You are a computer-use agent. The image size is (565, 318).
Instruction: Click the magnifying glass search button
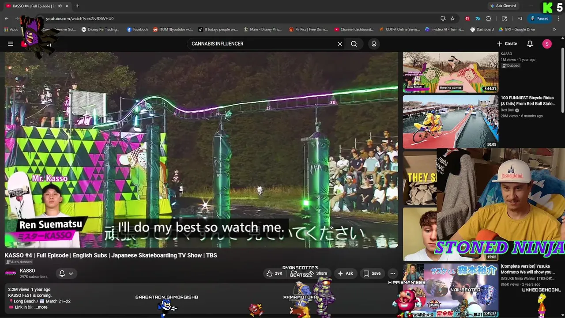point(354,44)
